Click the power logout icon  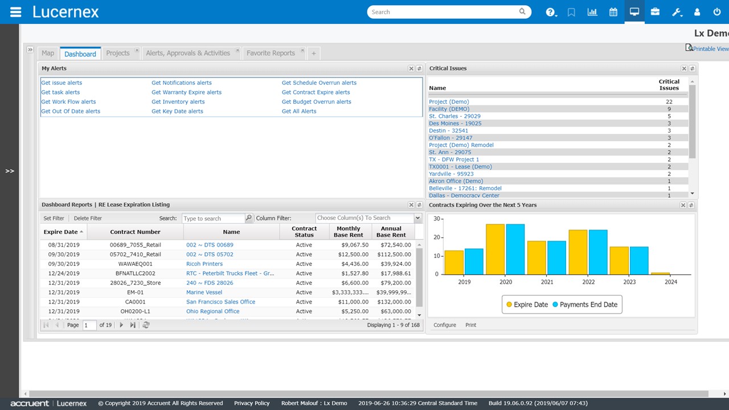(x=717, y=12)
